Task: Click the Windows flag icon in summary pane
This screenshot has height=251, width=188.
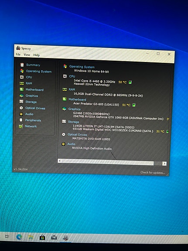Action: pyautogui.click(x=65, y=66)
